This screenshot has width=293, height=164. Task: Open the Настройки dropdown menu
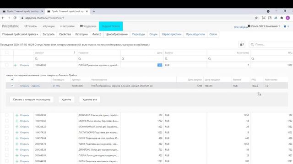(67, 26)
